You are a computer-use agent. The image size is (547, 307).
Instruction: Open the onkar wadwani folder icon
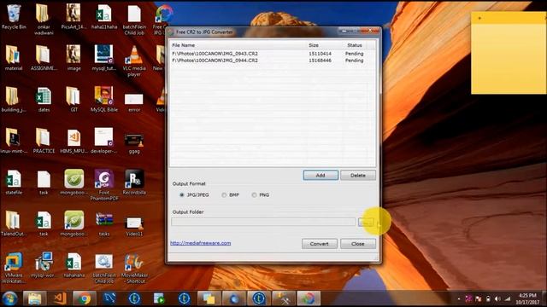click(44, 19)
